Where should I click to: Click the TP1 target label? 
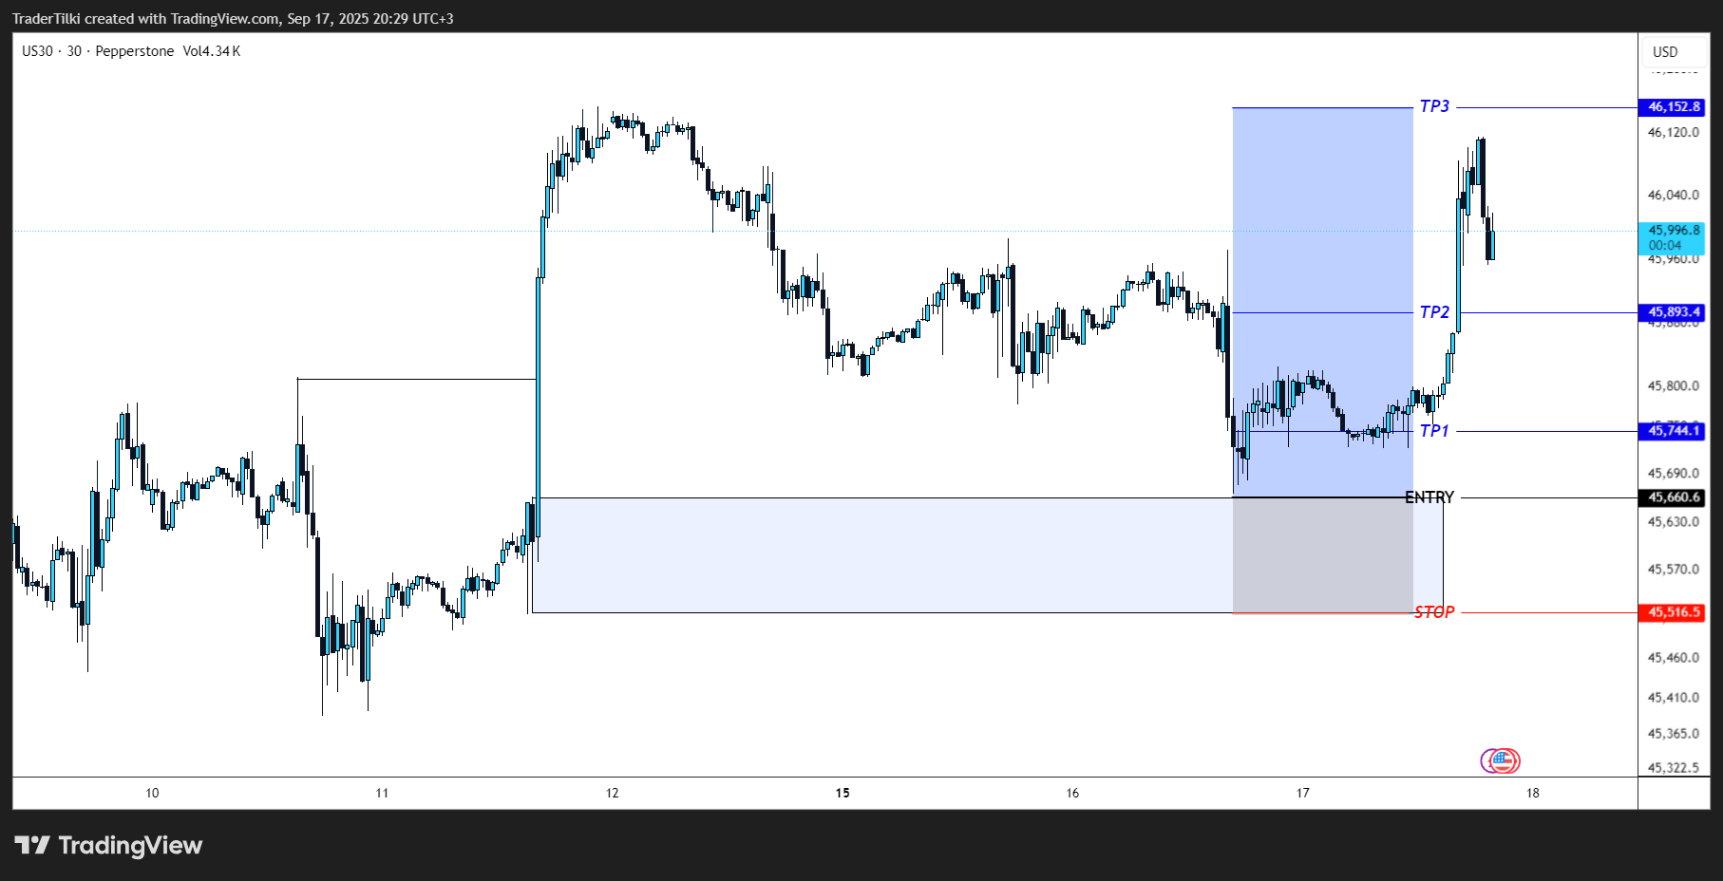click(1434, 431)
